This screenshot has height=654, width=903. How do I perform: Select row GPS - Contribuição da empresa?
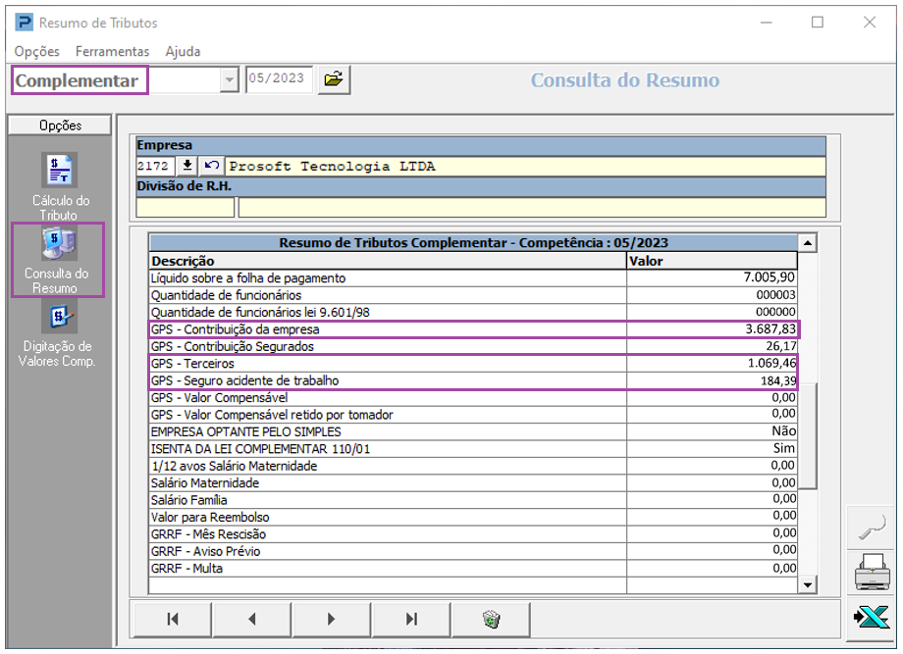click(473, 329)
